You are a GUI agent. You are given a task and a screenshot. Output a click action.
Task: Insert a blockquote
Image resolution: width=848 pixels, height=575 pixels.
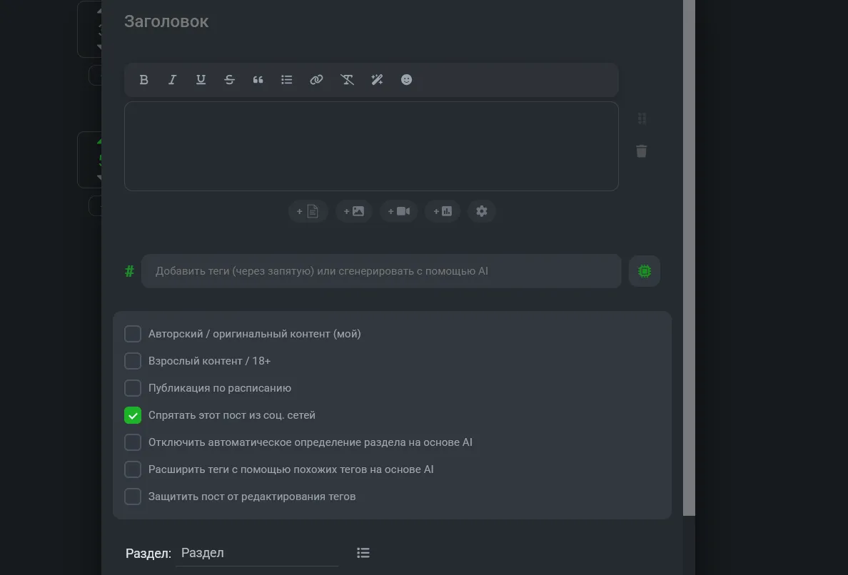(x=258, y=80)
